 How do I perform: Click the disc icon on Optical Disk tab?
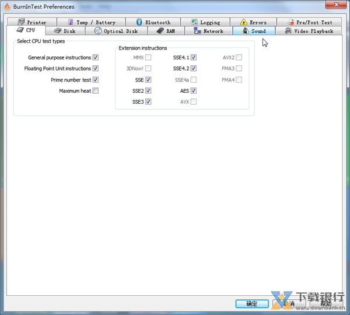(x=98, y=31)
